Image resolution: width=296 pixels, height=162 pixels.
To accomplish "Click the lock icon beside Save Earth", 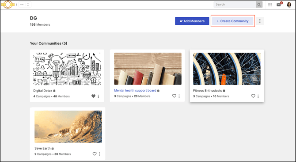I will click(53, 148).
